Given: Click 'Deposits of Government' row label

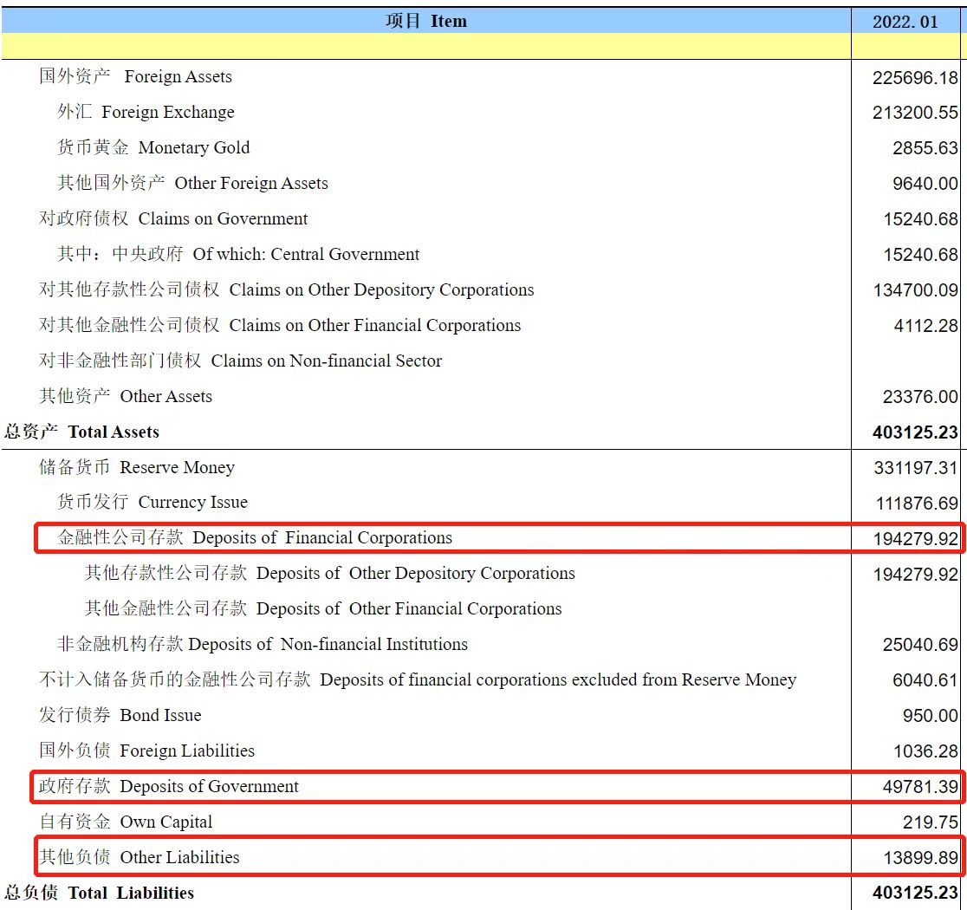Looking at the screenshot, I should (x=168, y=787).
